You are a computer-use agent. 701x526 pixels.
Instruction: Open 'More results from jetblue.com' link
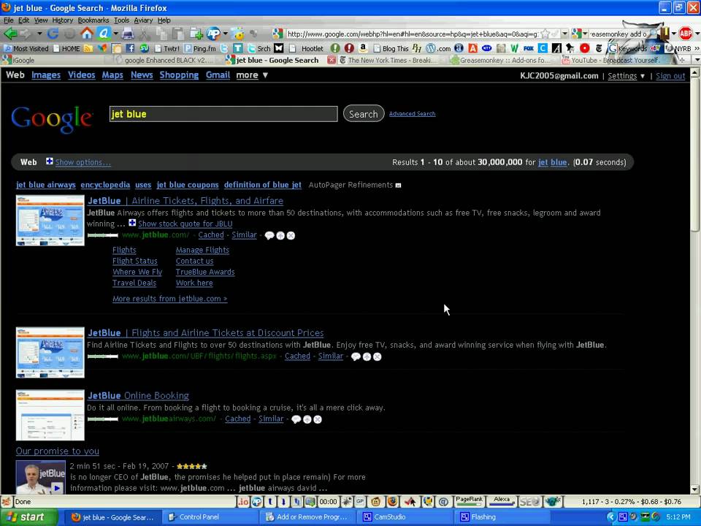[170, 298]
